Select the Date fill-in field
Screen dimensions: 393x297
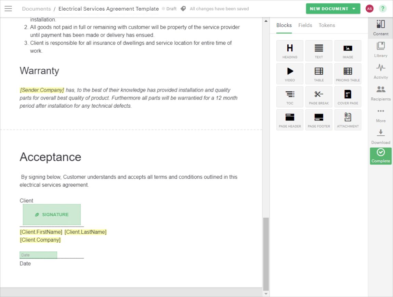(x=38, y=255)
